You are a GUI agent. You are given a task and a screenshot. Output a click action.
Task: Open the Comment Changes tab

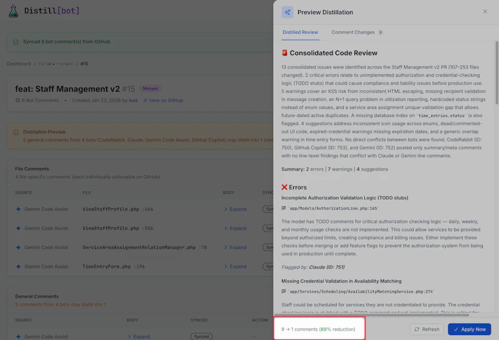[357, 32]
